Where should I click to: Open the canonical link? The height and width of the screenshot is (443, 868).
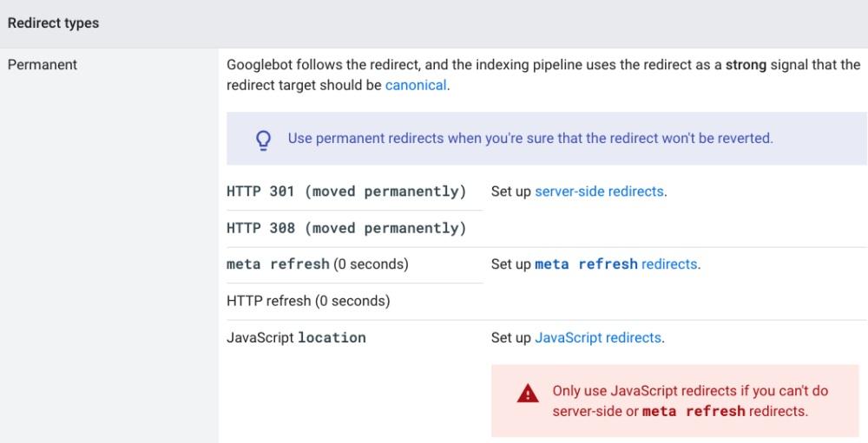[x=416, y=85]
